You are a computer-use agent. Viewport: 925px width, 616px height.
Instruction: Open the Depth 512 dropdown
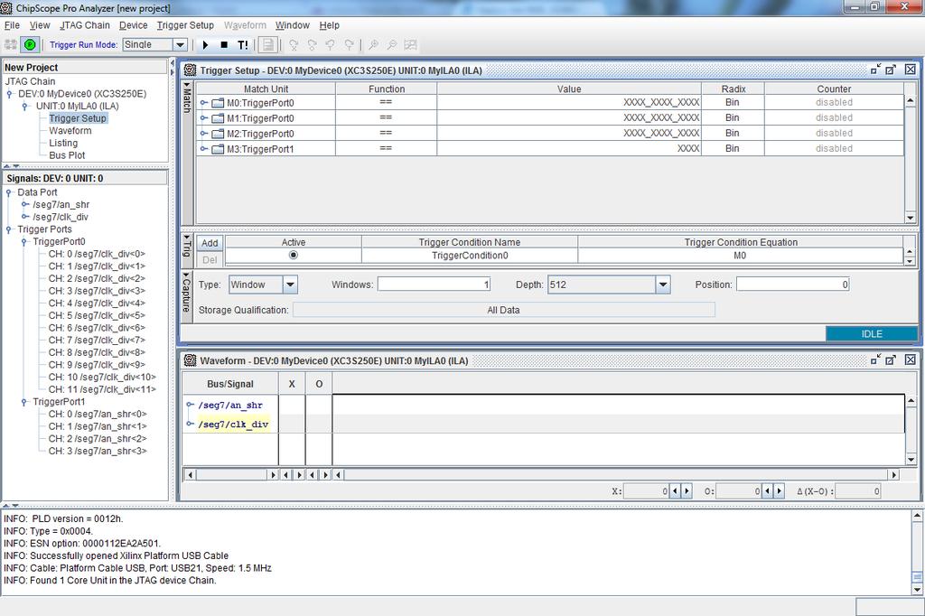(663, 285)
